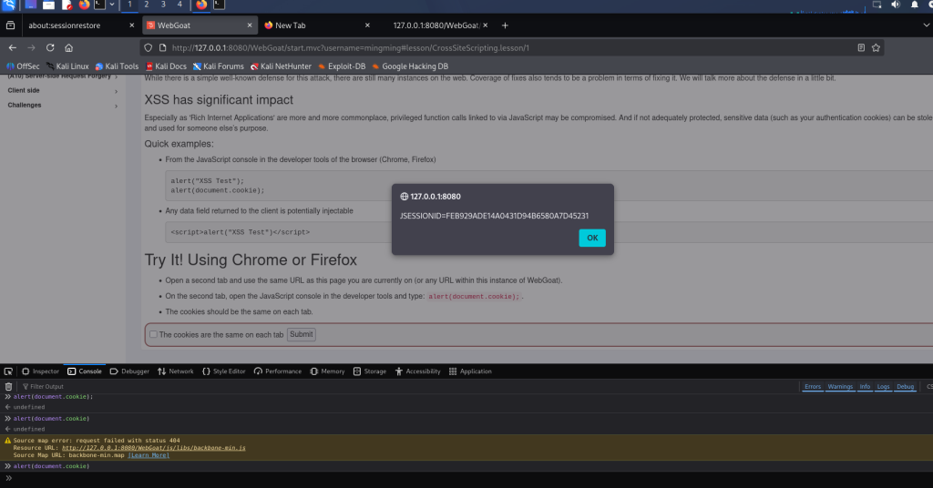Switch to the about:sessionrestore tab
Viewport: 933px width, 488px height.
click(x=80, y=25)
